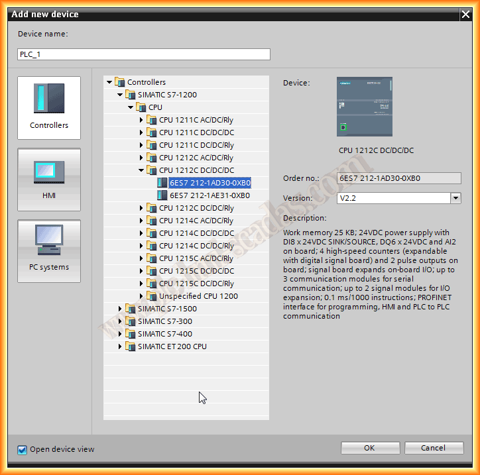Collapse the CPU 1212C DC/DC/DC node
The height and width of the screenshot is (475, 480).
[x=141, y=170]
